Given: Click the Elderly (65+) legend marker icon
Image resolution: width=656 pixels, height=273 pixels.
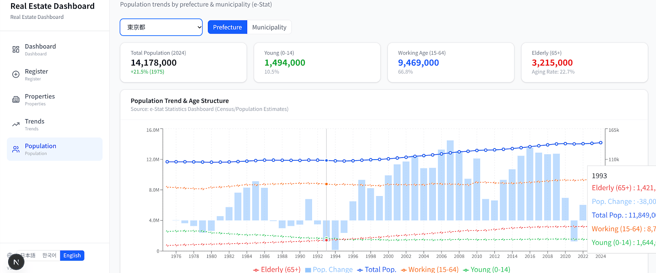Looking at the screenshot, I should [256, 270].
